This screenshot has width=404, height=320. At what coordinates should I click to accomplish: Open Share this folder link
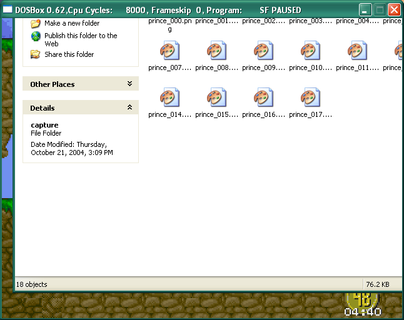coord(69,54)
